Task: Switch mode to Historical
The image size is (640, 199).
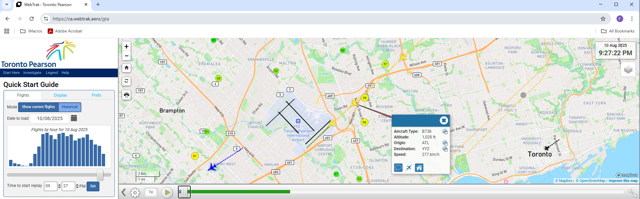Action: (70, 107)
